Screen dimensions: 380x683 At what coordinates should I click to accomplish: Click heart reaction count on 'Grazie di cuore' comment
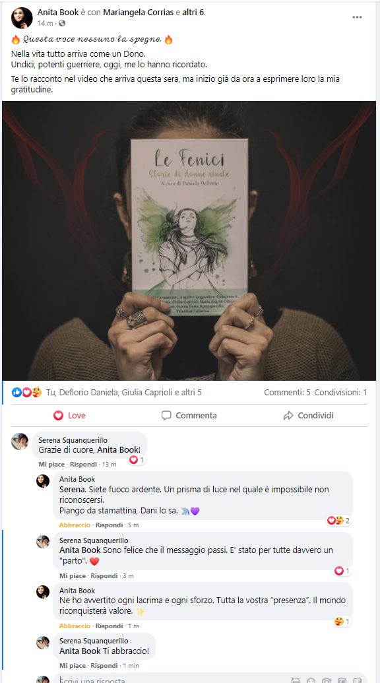click(137, 459)
